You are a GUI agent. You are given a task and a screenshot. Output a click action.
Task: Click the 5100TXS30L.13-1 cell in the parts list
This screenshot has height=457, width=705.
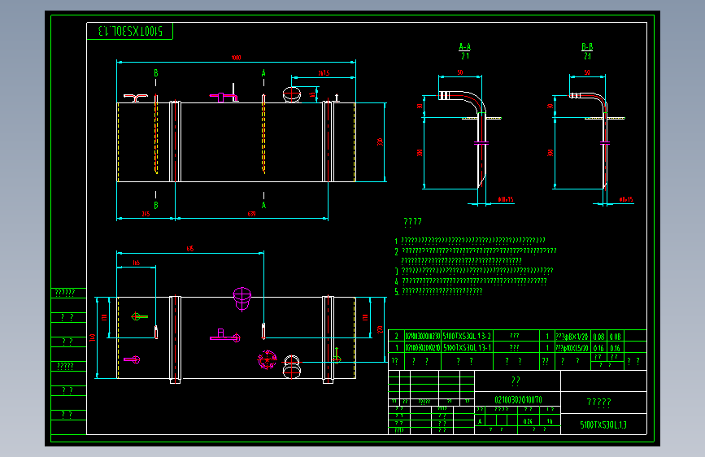point(467,348)
